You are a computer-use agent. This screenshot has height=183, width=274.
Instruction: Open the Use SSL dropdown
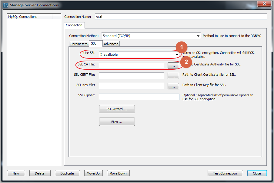pos(139,55)
